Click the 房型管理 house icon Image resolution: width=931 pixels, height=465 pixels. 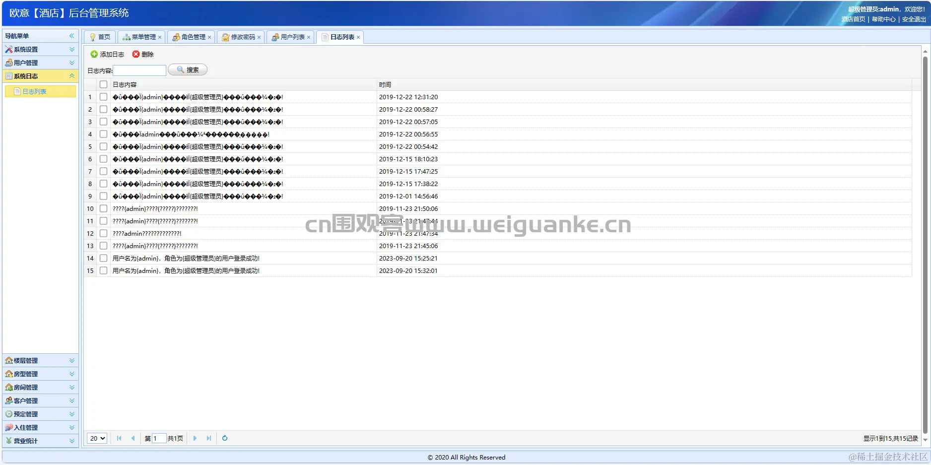(x=9, y=374)
